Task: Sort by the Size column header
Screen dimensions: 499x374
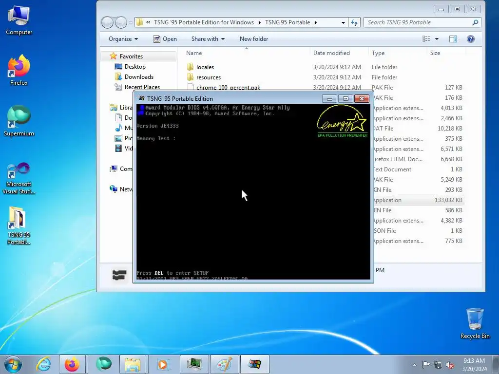Action: [x=446, y=53]
